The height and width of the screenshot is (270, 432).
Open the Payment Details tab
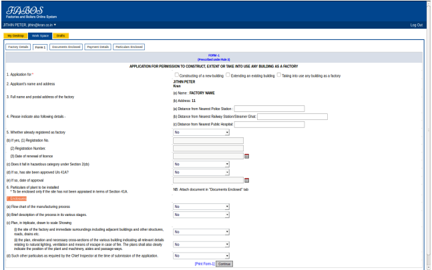[97, 47]
